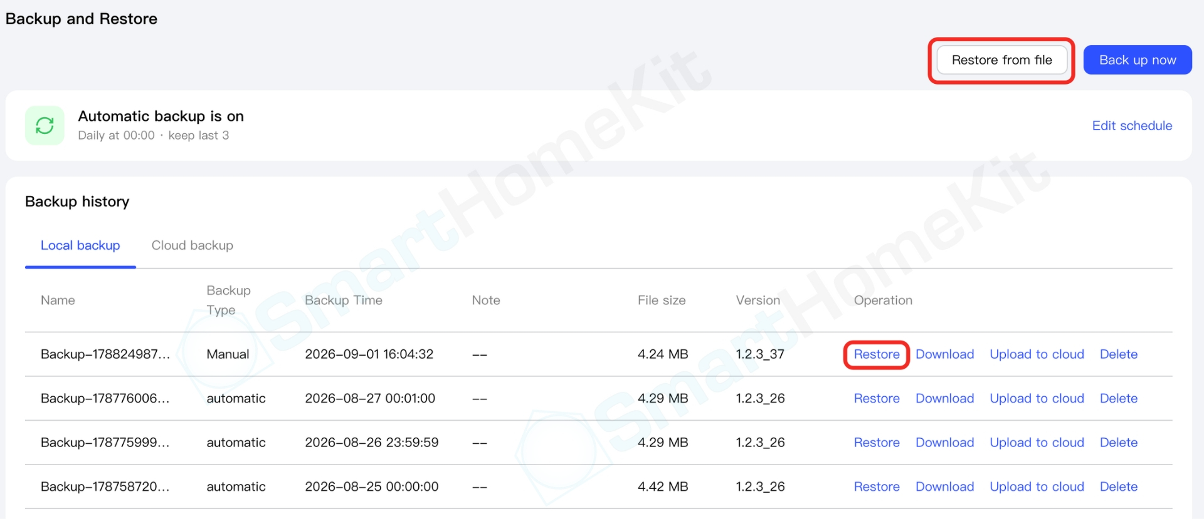Image resolution: width=1204 pixels, height=519 pixels.
Task: Start a backup with Back up now
Action: click(x=1138, y=60)
